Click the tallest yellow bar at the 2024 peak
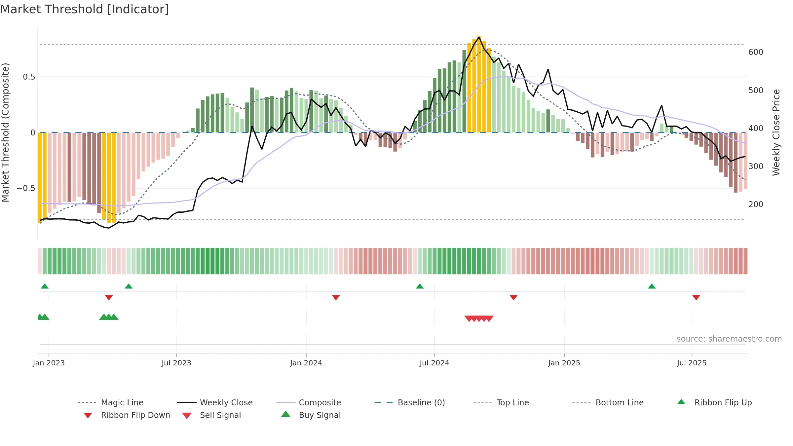 click(x=479, y=84)
